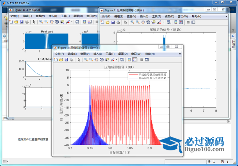The height and width of the screenshot is (166, 238).
Task: Open 编辑(E) menu in Figure 3
Action: 72,54
